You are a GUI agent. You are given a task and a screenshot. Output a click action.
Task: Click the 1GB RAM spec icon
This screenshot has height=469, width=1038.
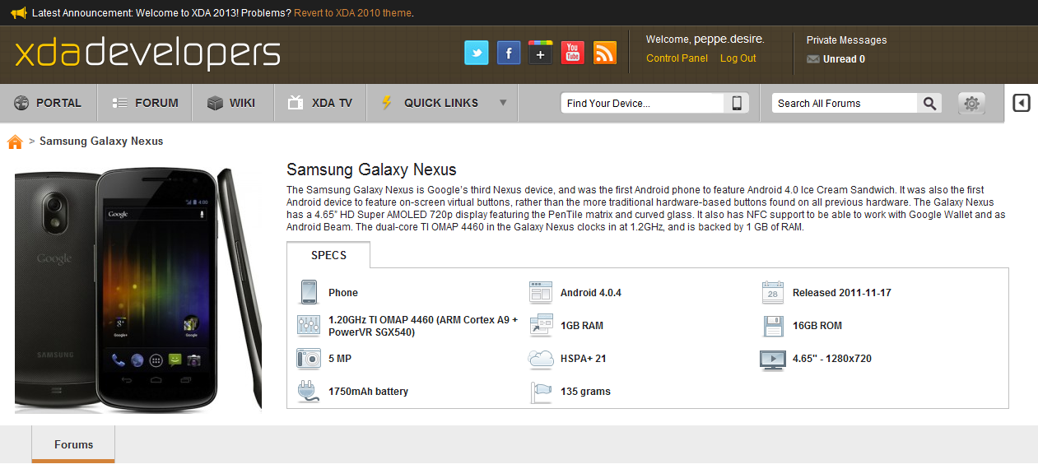540,326
